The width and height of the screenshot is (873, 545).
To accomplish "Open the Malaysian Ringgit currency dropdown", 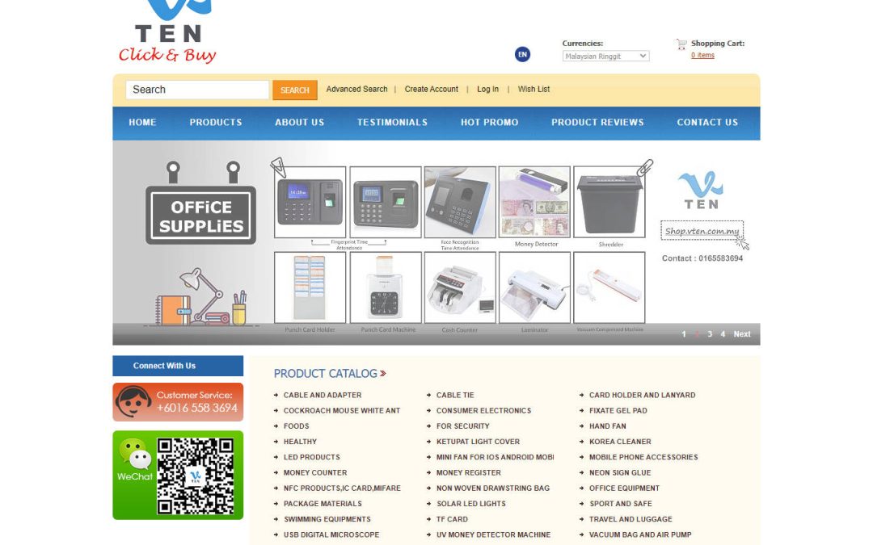I will pyautogui.click(x=605, y=56).
